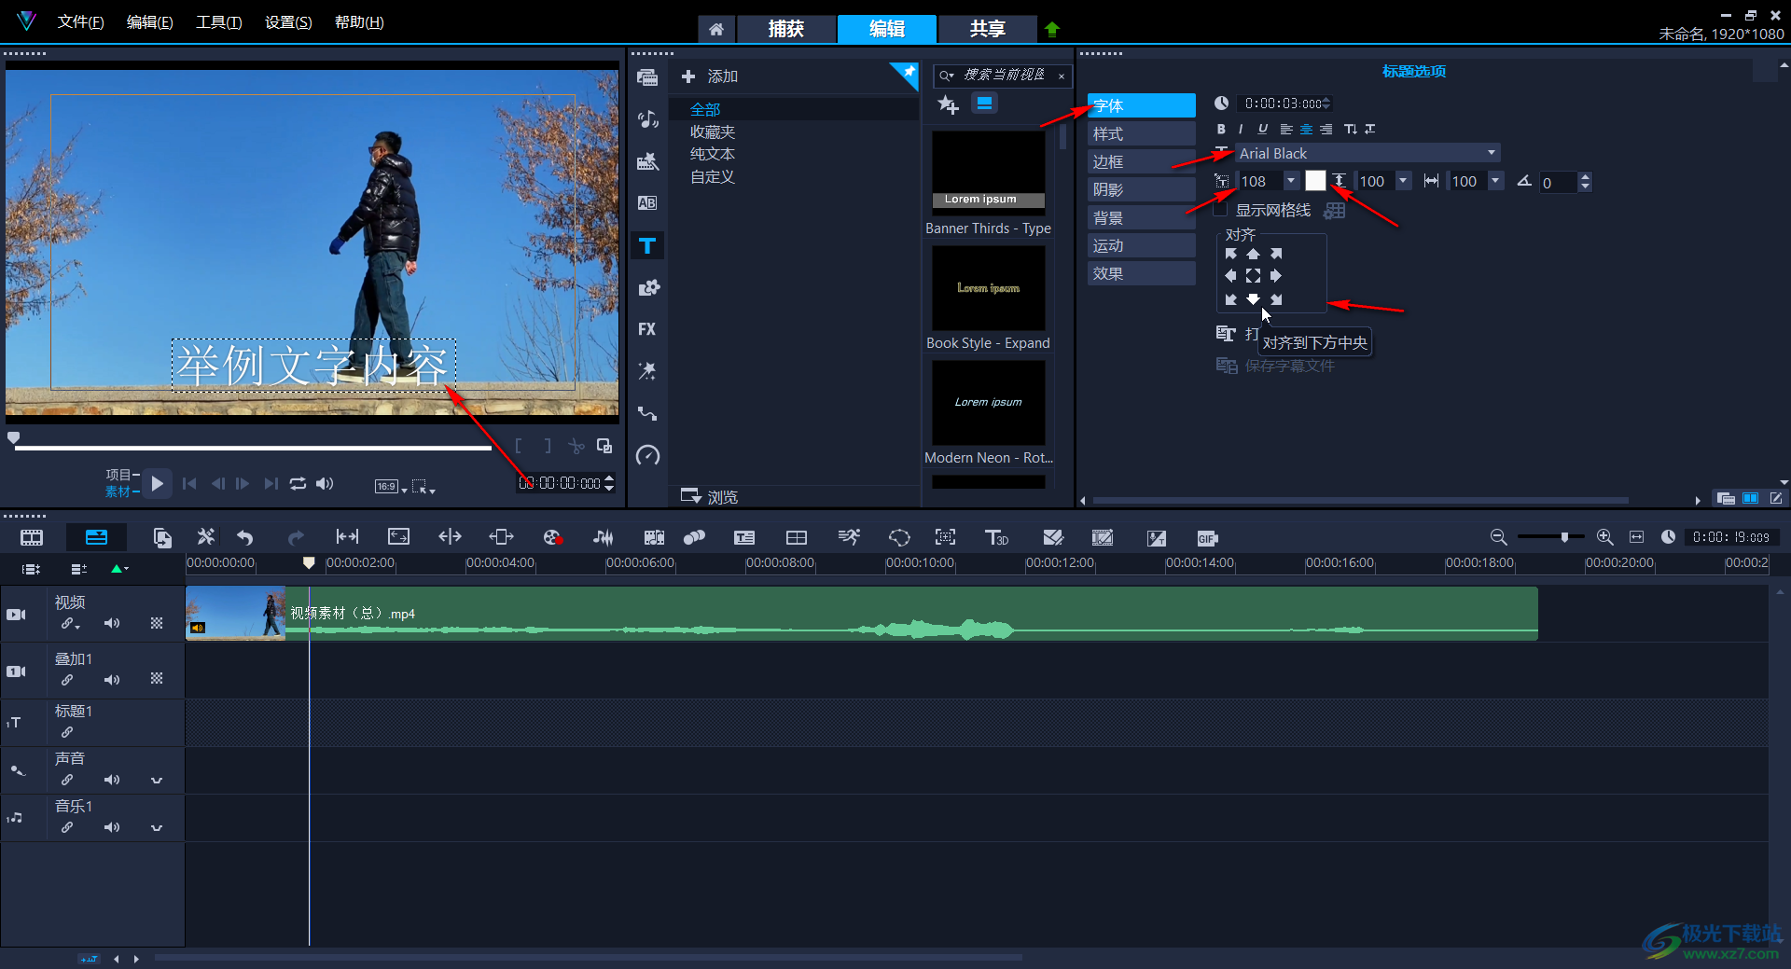This screenshot has height=969, width=1791.
Task: Open the 3D Title Editor
Action: click(x=996, y=537)
